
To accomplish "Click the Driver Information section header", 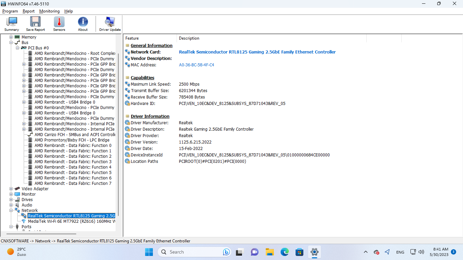I will [x=150, y=116].
